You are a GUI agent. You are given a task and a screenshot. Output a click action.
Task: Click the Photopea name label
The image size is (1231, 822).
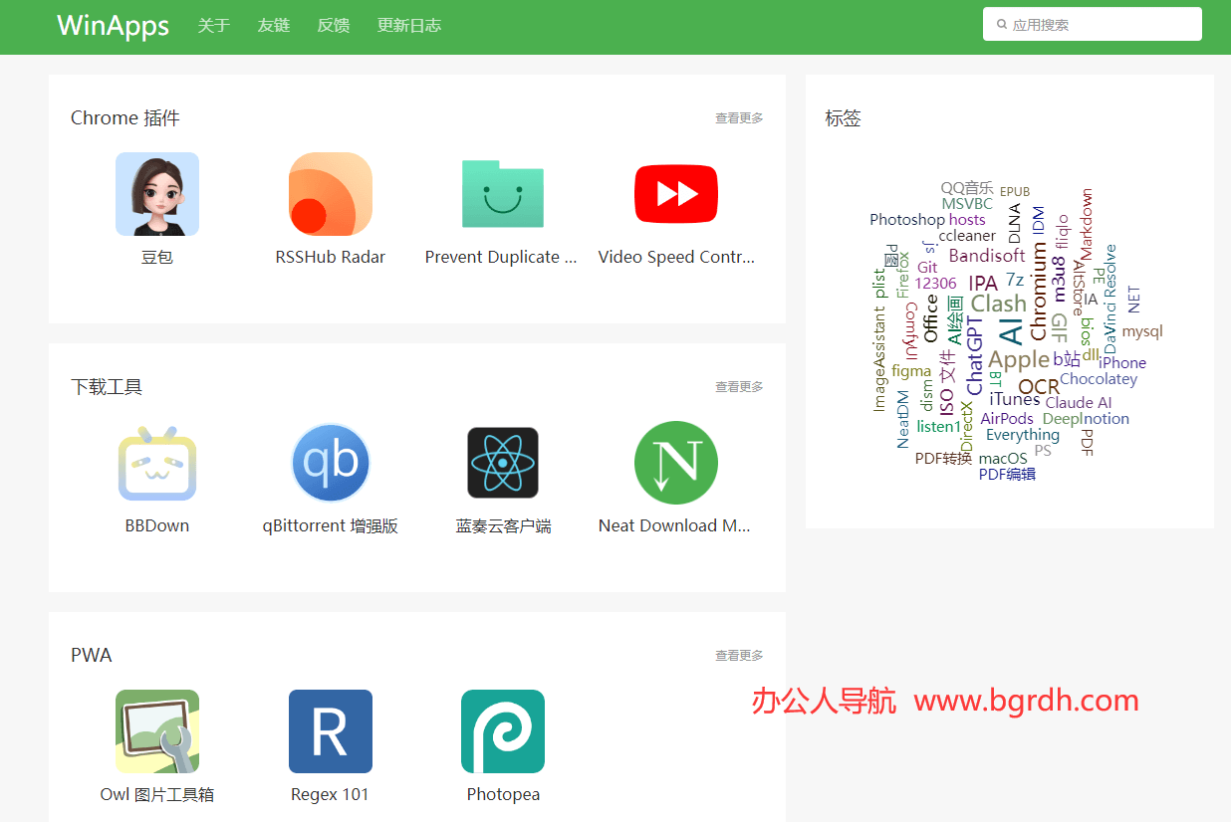click(x=503, y=794)
